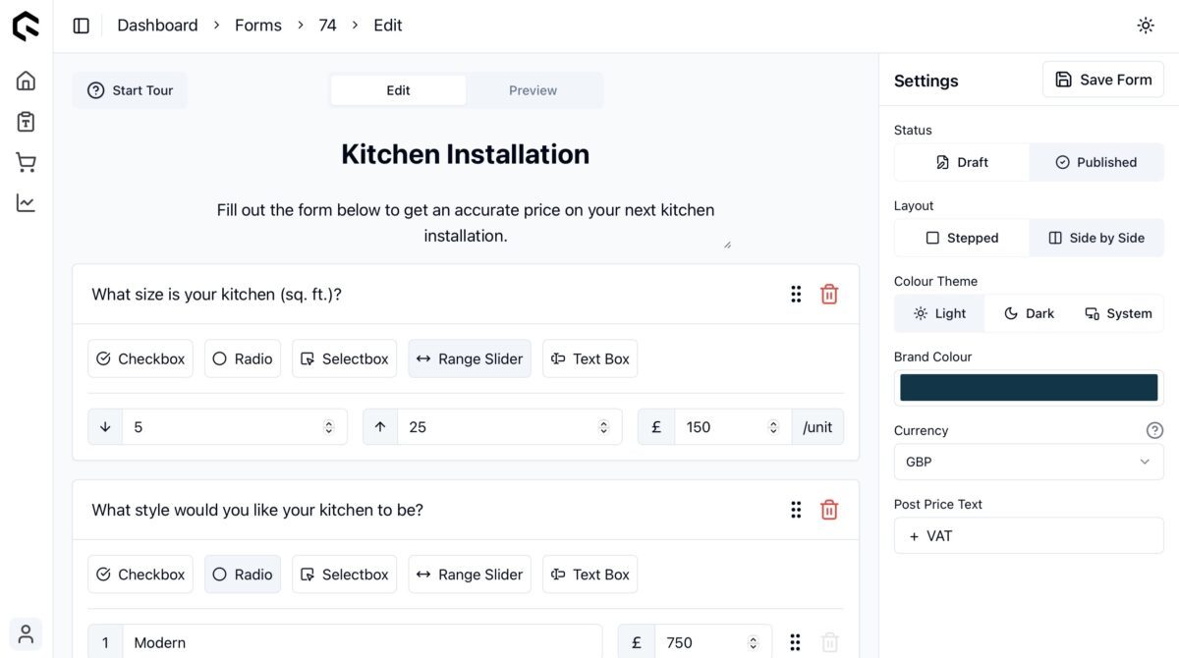Select Radio type for kitchen style question

pyautogui.click(x=243, y=575)
